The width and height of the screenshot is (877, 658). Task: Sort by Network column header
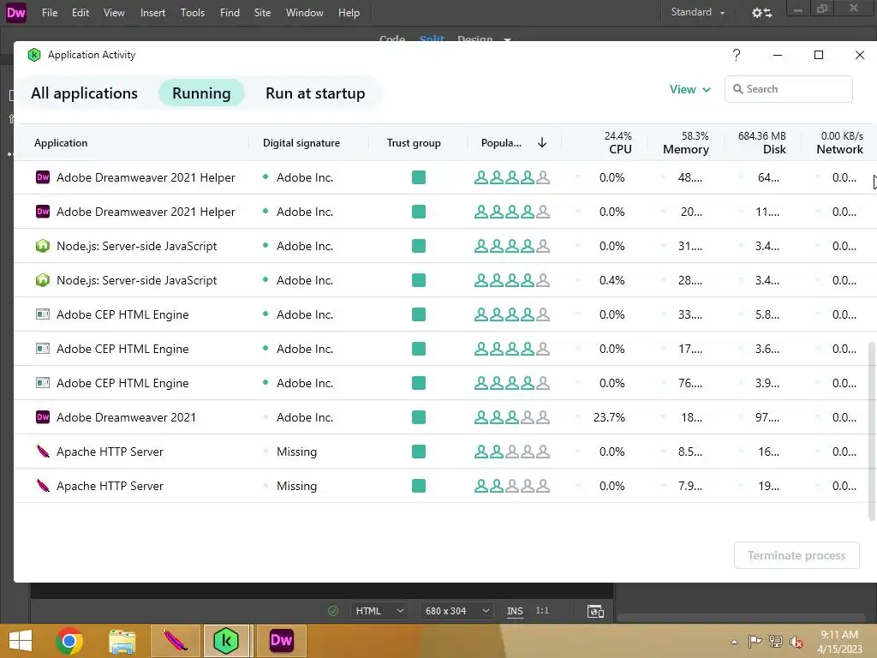839,143
